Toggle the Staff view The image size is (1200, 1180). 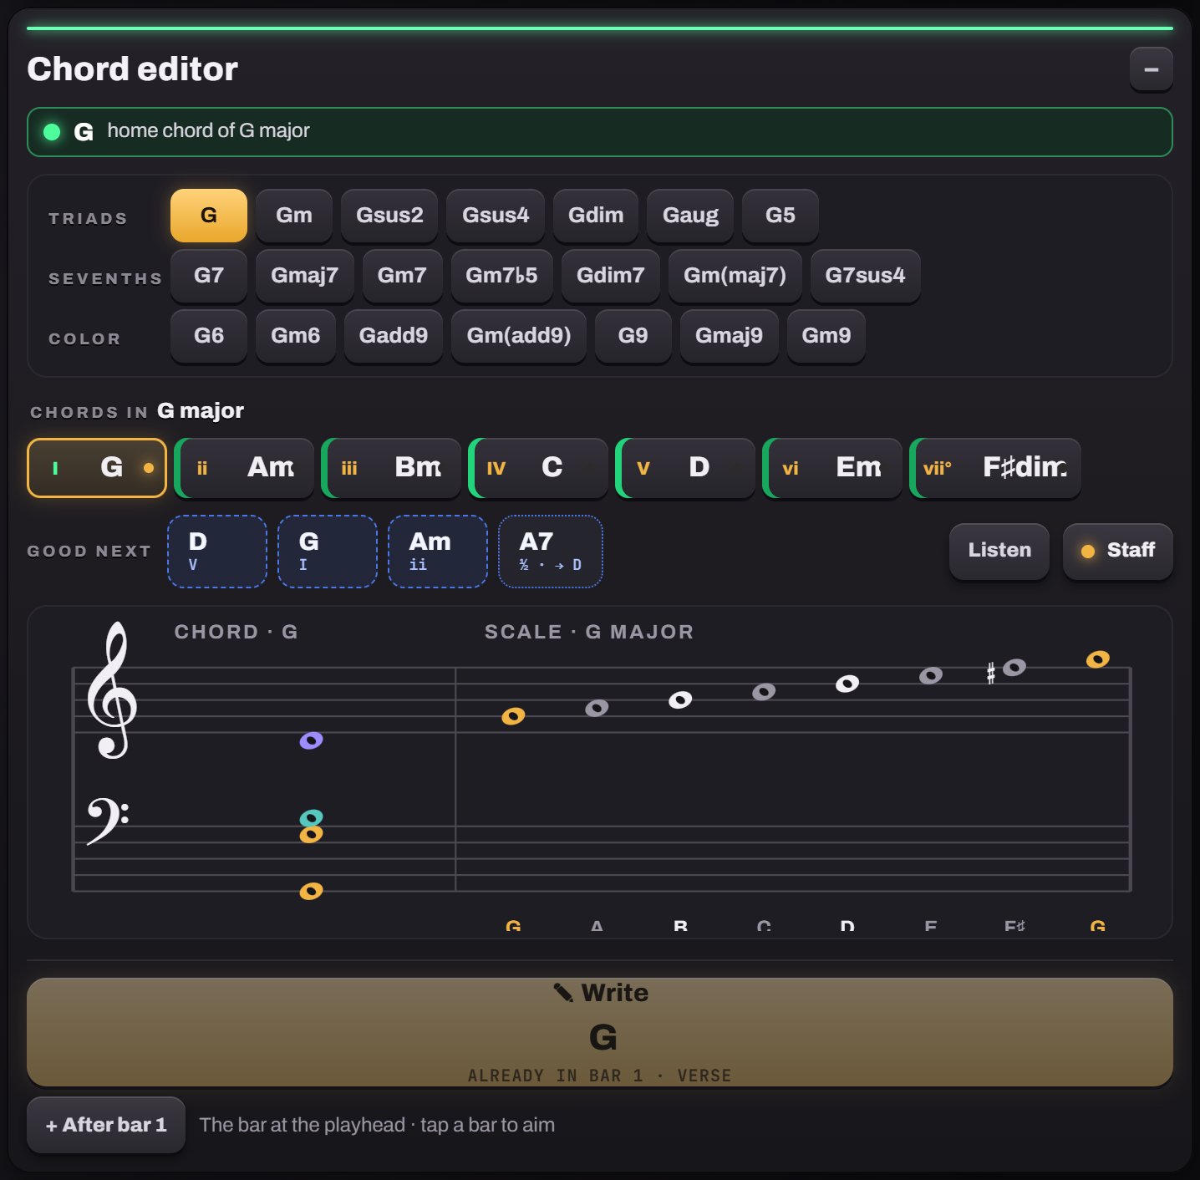(1118, 551)
